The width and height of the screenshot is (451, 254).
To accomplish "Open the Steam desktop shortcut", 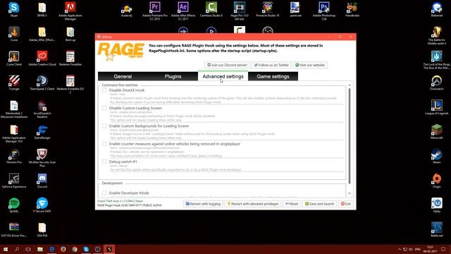I will [437, 156].
